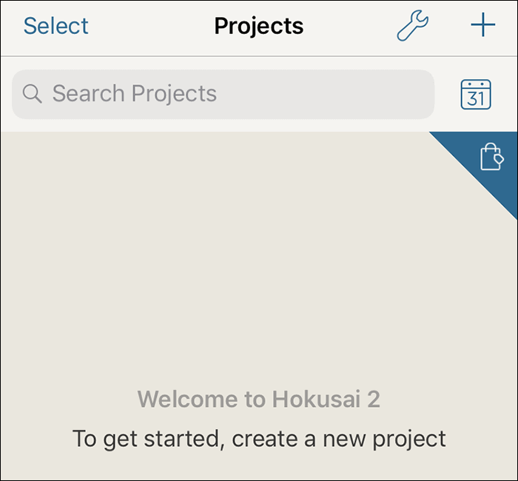Open preferences via wrench tool icon

[x=413, y=26]
